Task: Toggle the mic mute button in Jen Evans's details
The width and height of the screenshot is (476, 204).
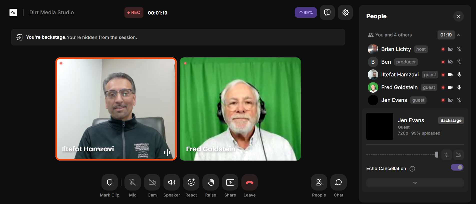Action: (x=447, y=155)
